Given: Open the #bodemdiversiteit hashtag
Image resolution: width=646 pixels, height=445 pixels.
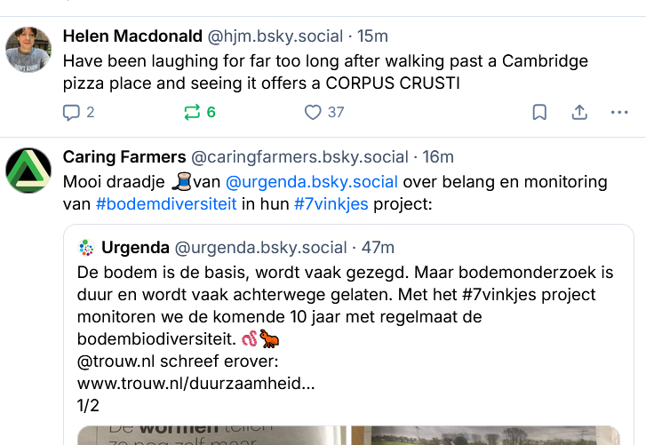Looking at the screenshot, I should point(165,203).
